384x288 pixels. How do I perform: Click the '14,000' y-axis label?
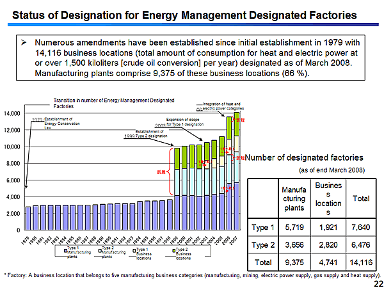point(12,113)
